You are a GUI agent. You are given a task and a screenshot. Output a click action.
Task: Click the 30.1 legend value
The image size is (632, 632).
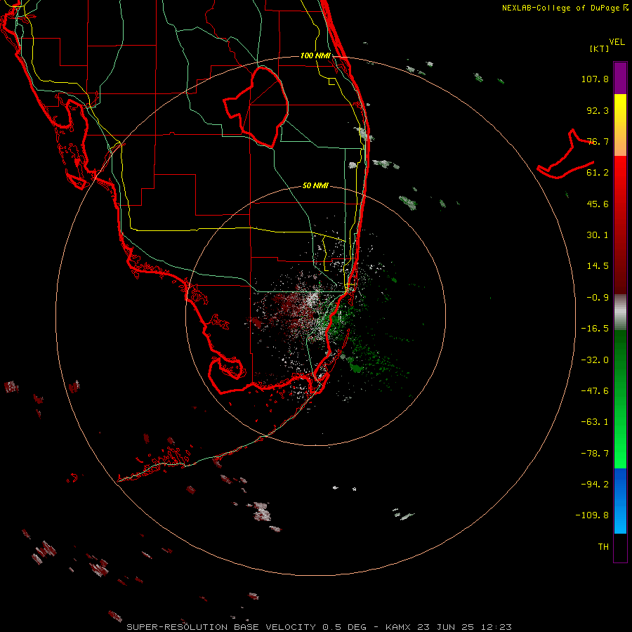(598, 235)
